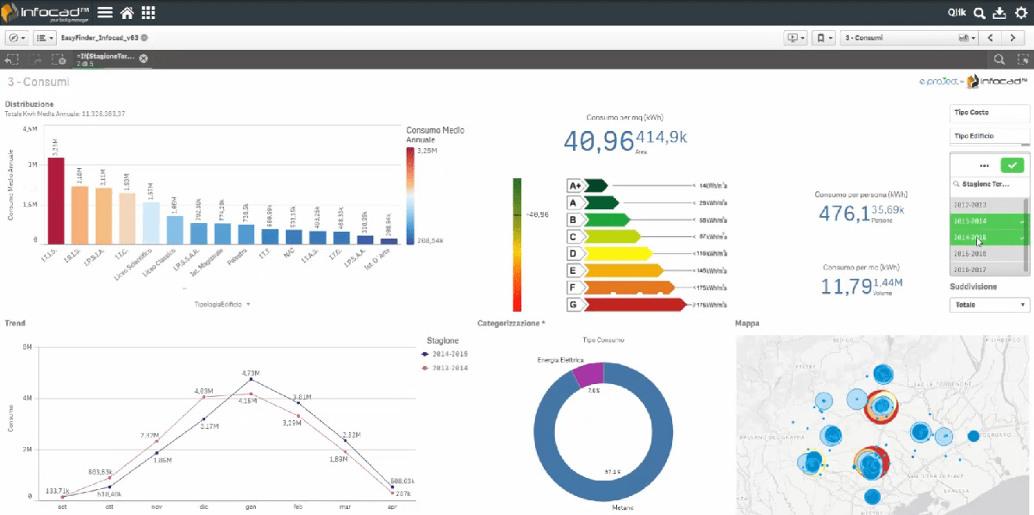The image size is (1034, 515).
Task: Click the Tipo Costo filter pane
Action: (990, 113)
